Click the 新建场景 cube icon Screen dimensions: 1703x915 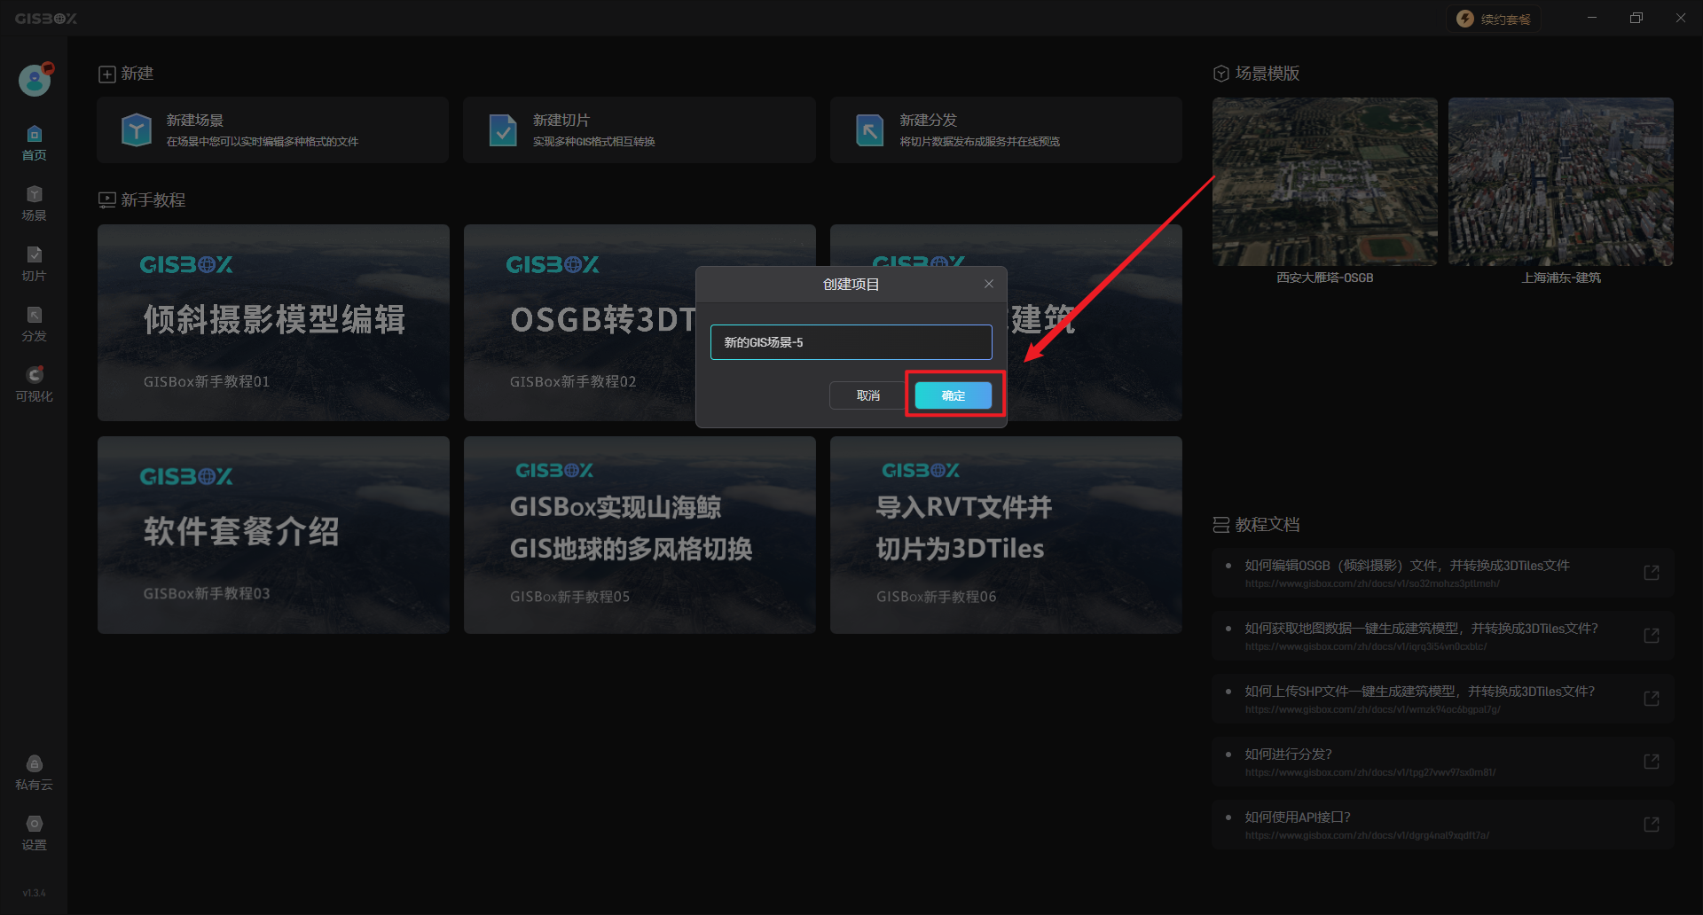(x=137, y=130)
